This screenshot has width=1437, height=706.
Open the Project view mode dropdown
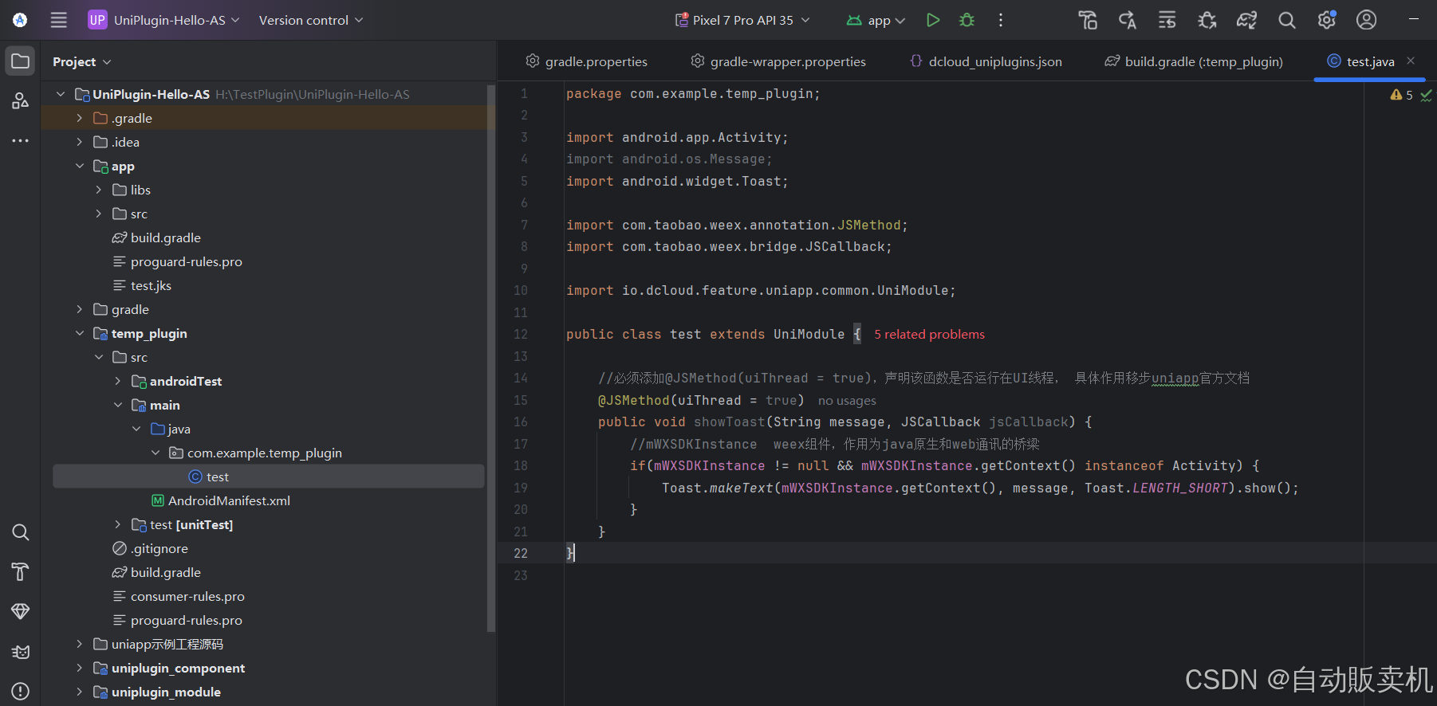pos(82,61)
